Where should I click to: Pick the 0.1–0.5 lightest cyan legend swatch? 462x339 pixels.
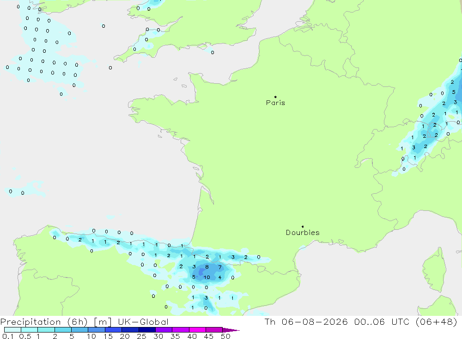click(12, 330)
